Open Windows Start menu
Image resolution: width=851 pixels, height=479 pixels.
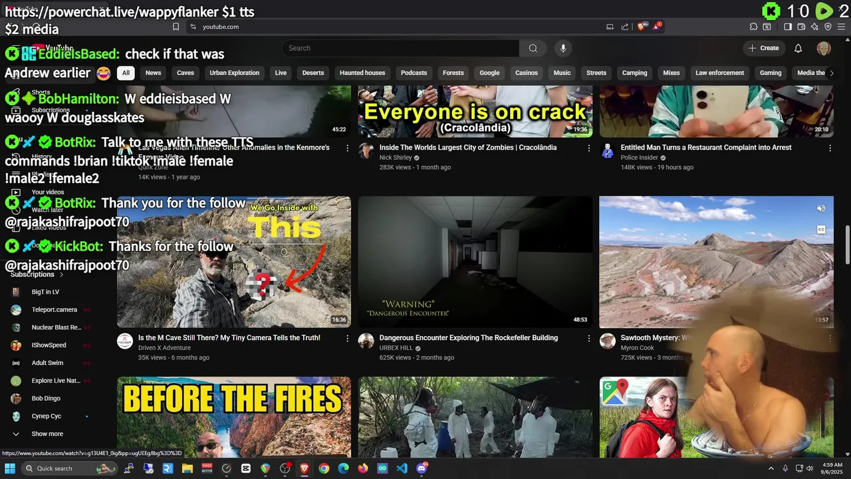click(x=10, y=468)
